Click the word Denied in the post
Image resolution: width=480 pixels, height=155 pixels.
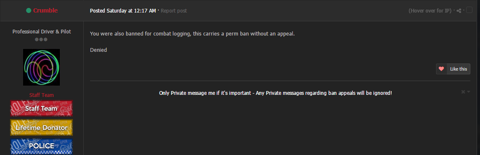coord(98,50)
